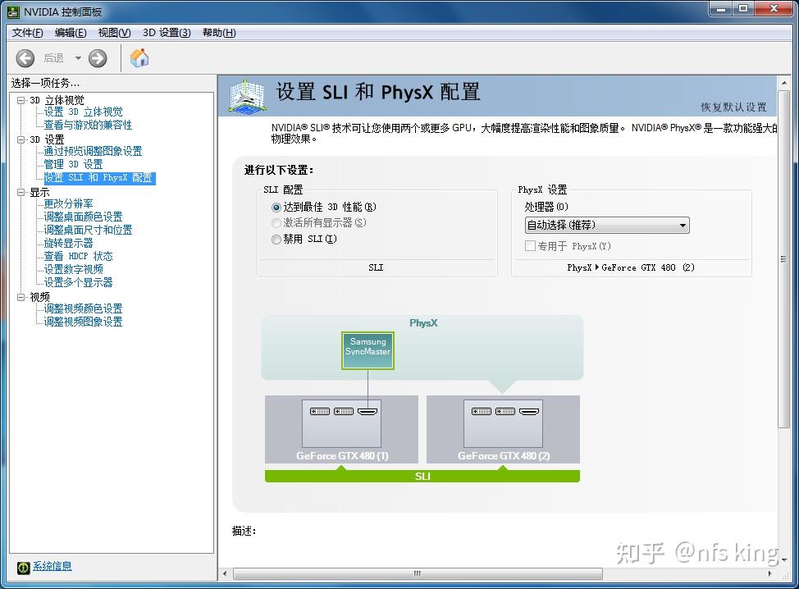Click the scroll right arrow
The image size is (799, 589).
(x=770, y=573)
